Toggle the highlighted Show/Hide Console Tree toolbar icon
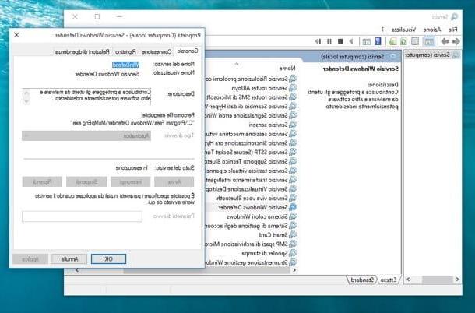Screen dimensions: 475x313 [428, 41]
